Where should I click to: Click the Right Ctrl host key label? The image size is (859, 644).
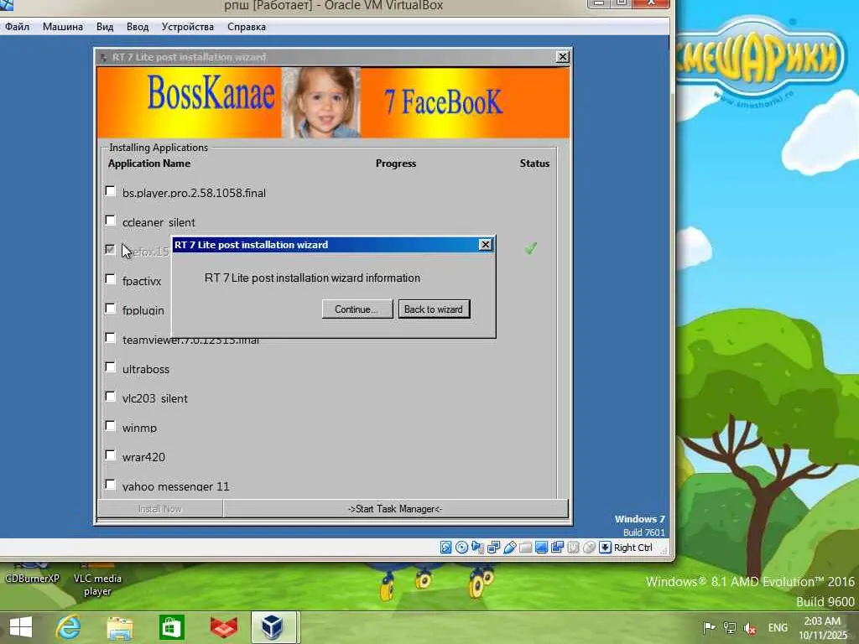[x=633, y=548]
